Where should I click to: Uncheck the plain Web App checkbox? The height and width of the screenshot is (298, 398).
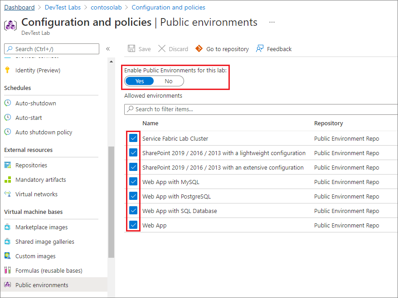(133, 225)
